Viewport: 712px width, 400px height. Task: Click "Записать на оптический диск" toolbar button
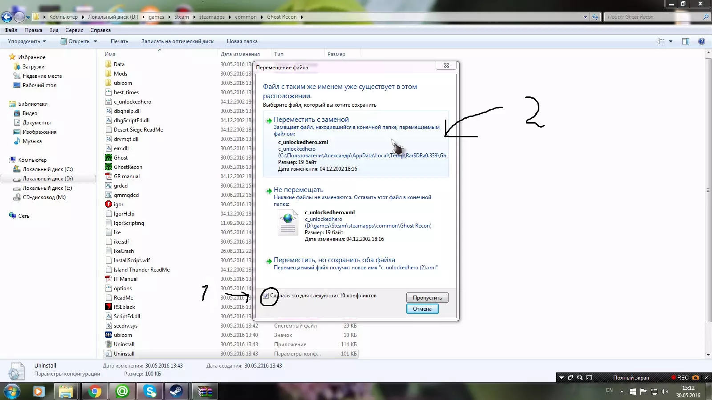pos(178,41)
